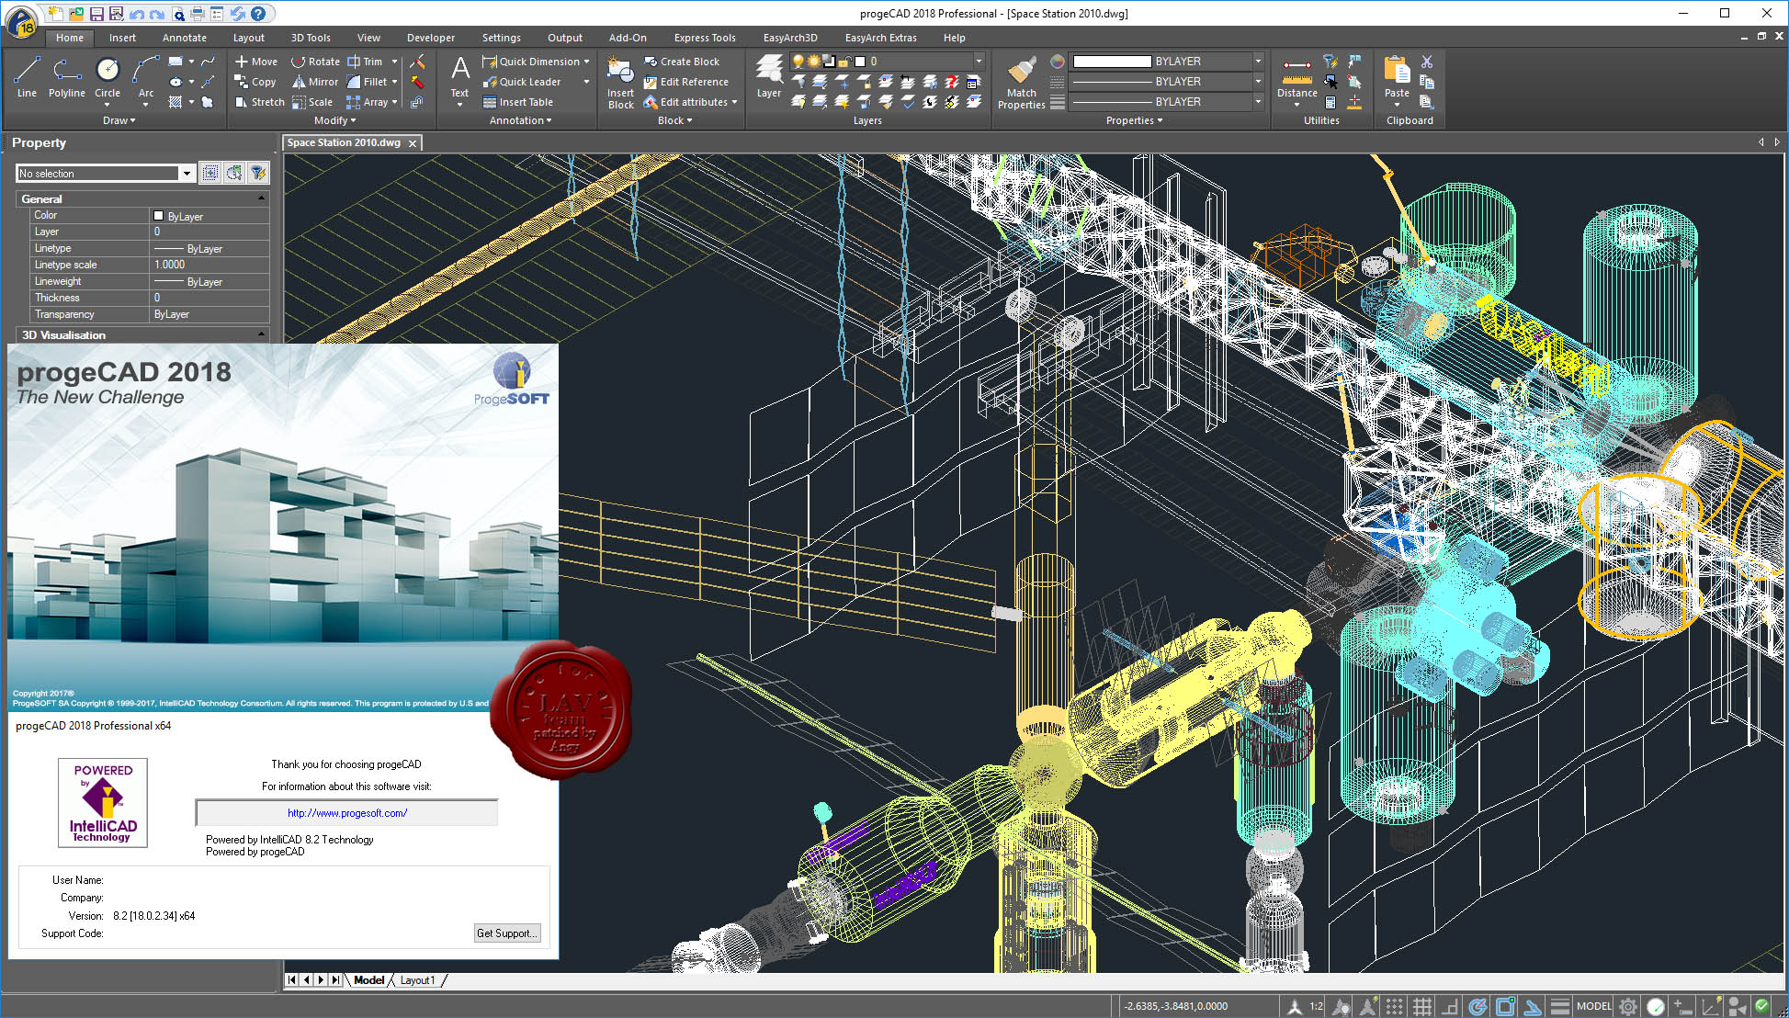This screenshot has height=1018, width=1789.
Task: Close the Space Station 2010.dwg tab
Action: pos(413,143)
